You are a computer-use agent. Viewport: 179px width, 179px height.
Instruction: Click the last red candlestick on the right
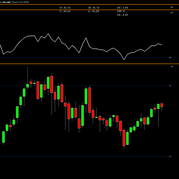click(x=162, y=105)
